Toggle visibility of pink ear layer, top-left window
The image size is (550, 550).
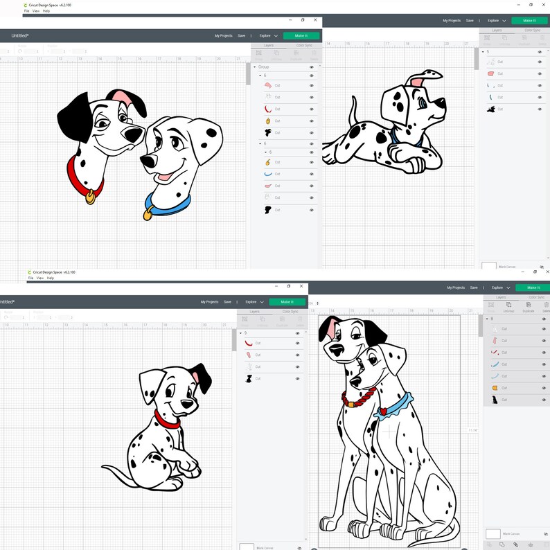[312, 86]
